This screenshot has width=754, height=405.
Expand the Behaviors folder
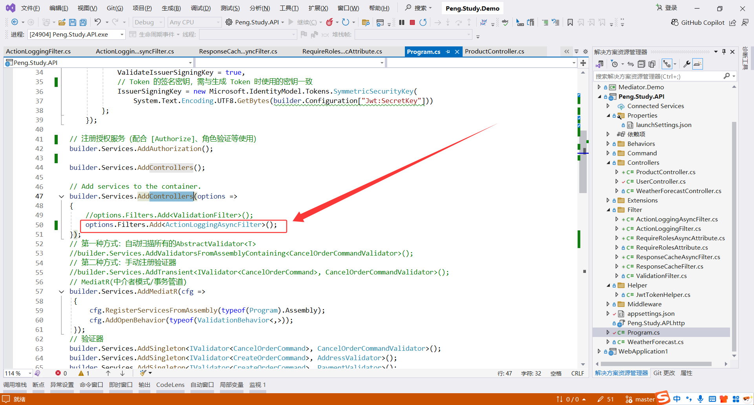(608, 144)
